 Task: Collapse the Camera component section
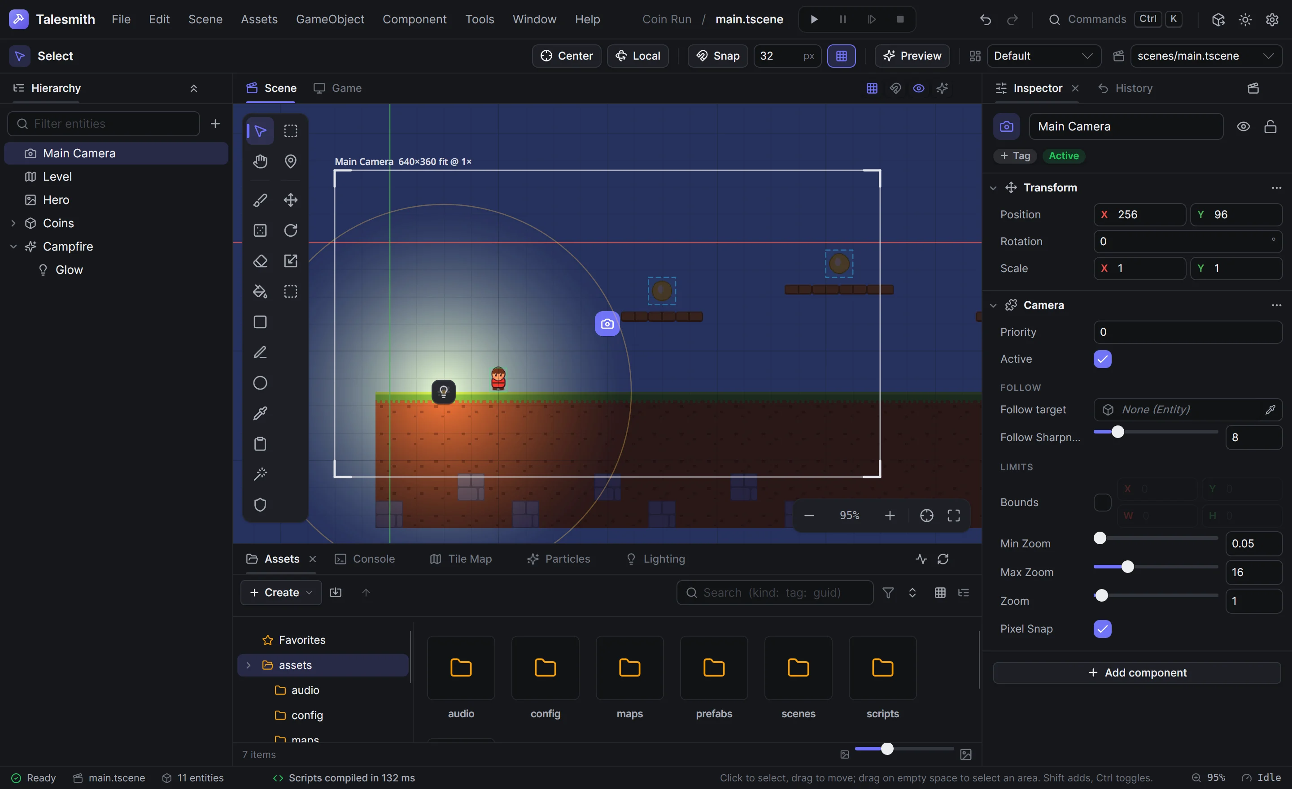point(993,305)
